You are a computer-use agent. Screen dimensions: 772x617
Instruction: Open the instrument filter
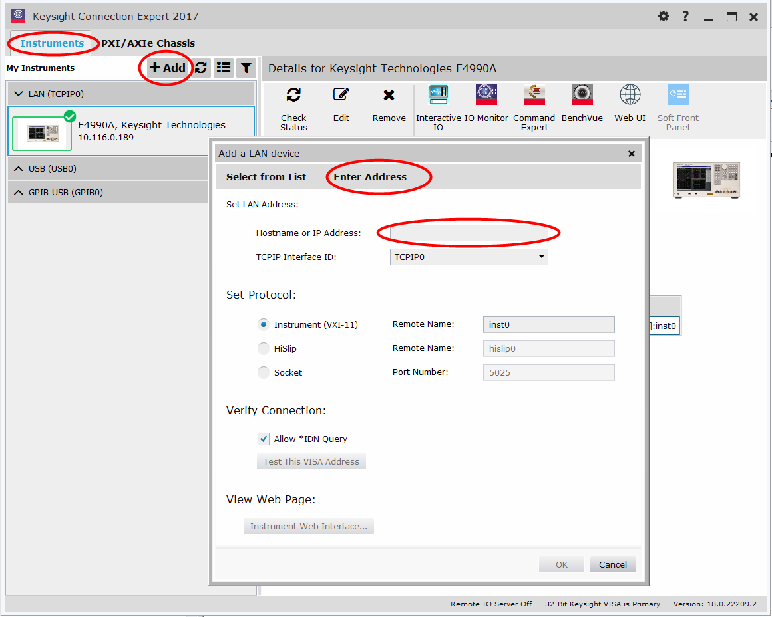[x=246, y=68]
